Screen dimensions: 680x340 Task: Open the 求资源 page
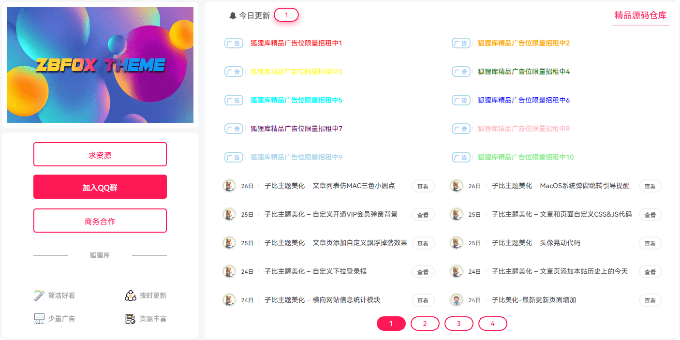(x=100, y=154)
